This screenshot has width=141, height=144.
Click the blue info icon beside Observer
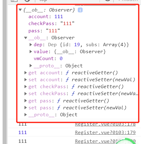(x=80, y=10)
